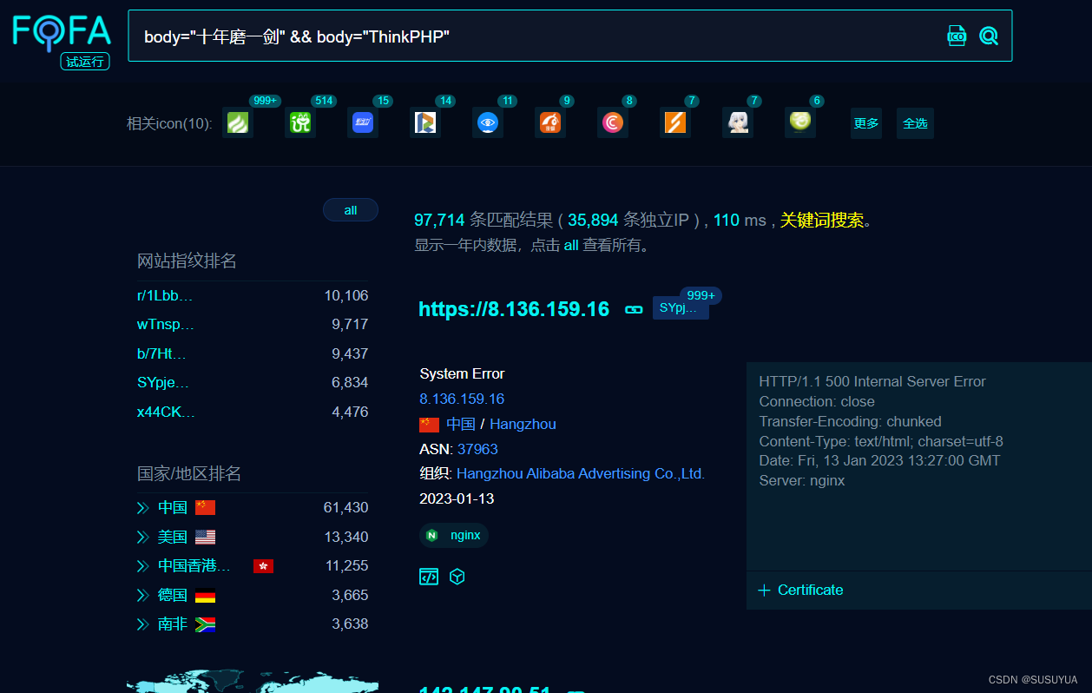The height and width of the screenshot is (693, 1092).
Task: Click the world map thumbnail
Action: point(253,681)
